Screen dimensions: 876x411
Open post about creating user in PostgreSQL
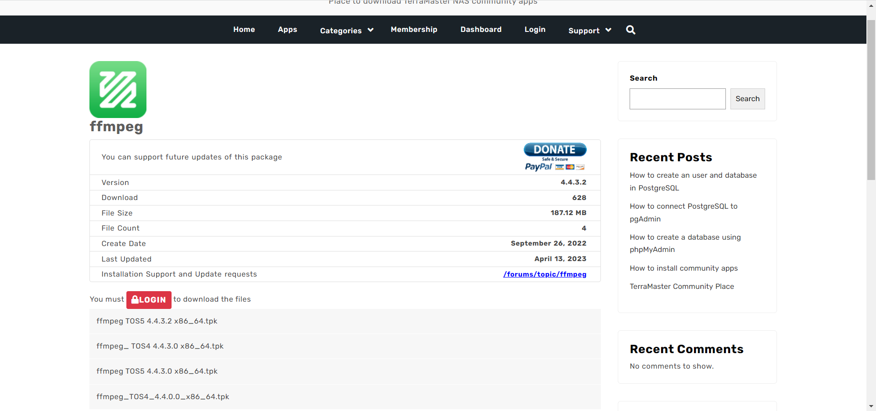(693, 181)
